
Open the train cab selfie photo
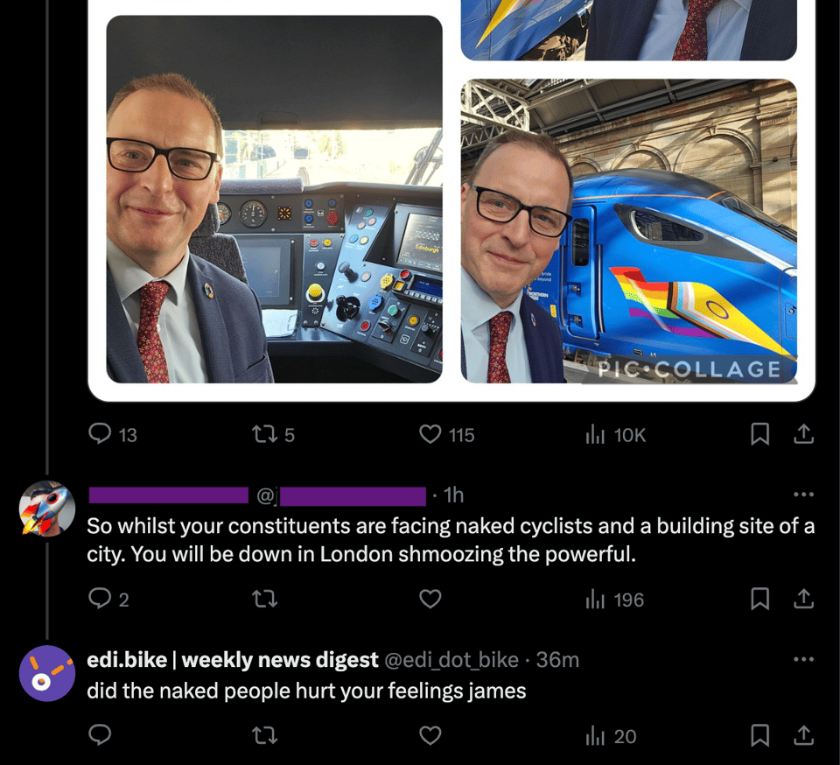click(x=274, y=200)
